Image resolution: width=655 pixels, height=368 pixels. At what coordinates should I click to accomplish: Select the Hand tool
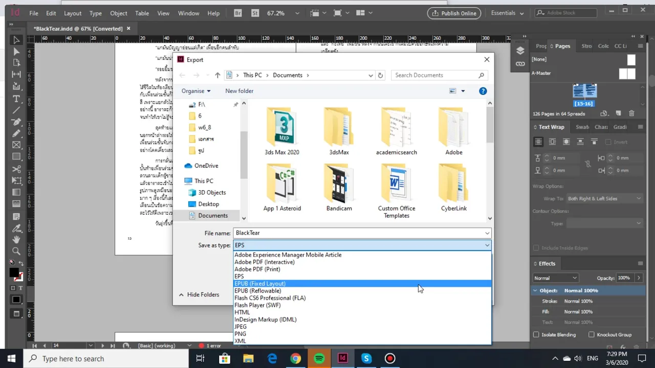pos(16,239)
